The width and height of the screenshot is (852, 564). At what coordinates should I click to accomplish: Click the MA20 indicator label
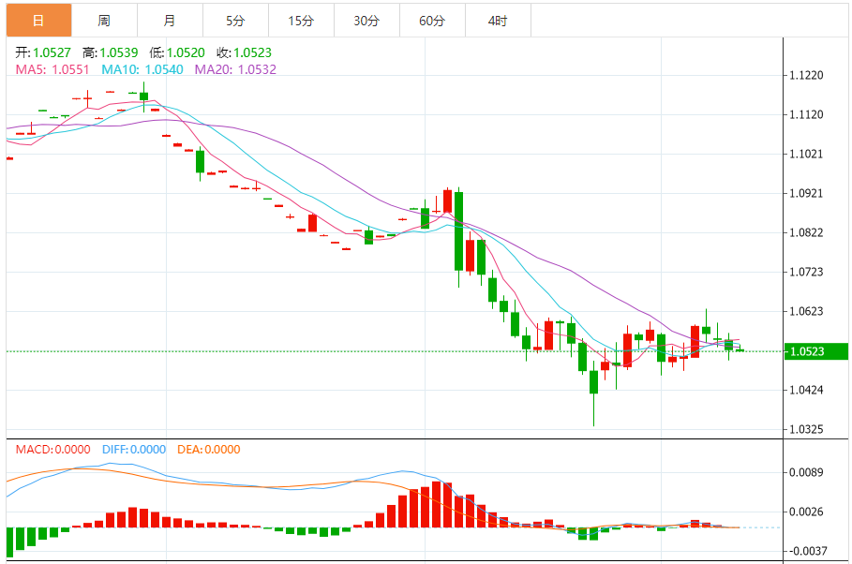click(x=235, y=69)
